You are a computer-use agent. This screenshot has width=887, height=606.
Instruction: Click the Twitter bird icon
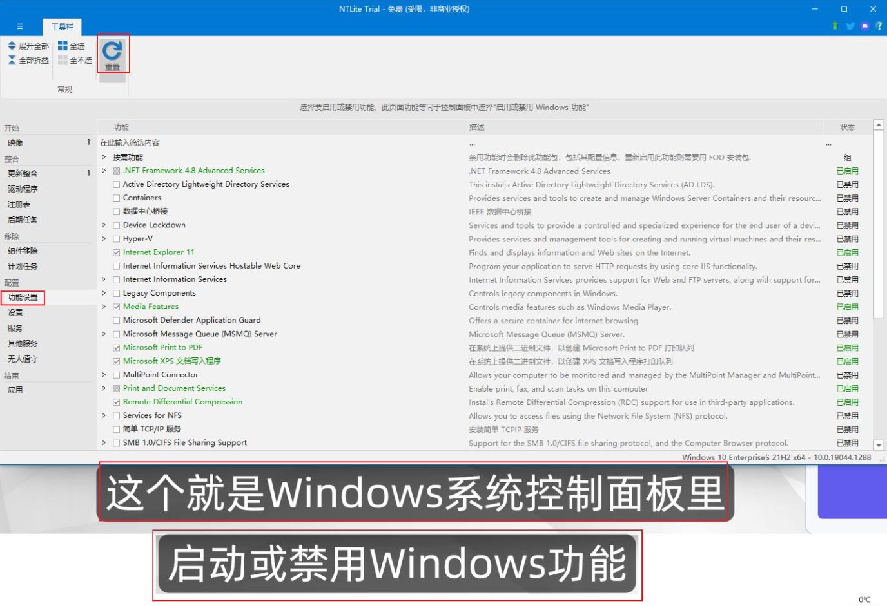pyautogui.click(x=850, y=26)
